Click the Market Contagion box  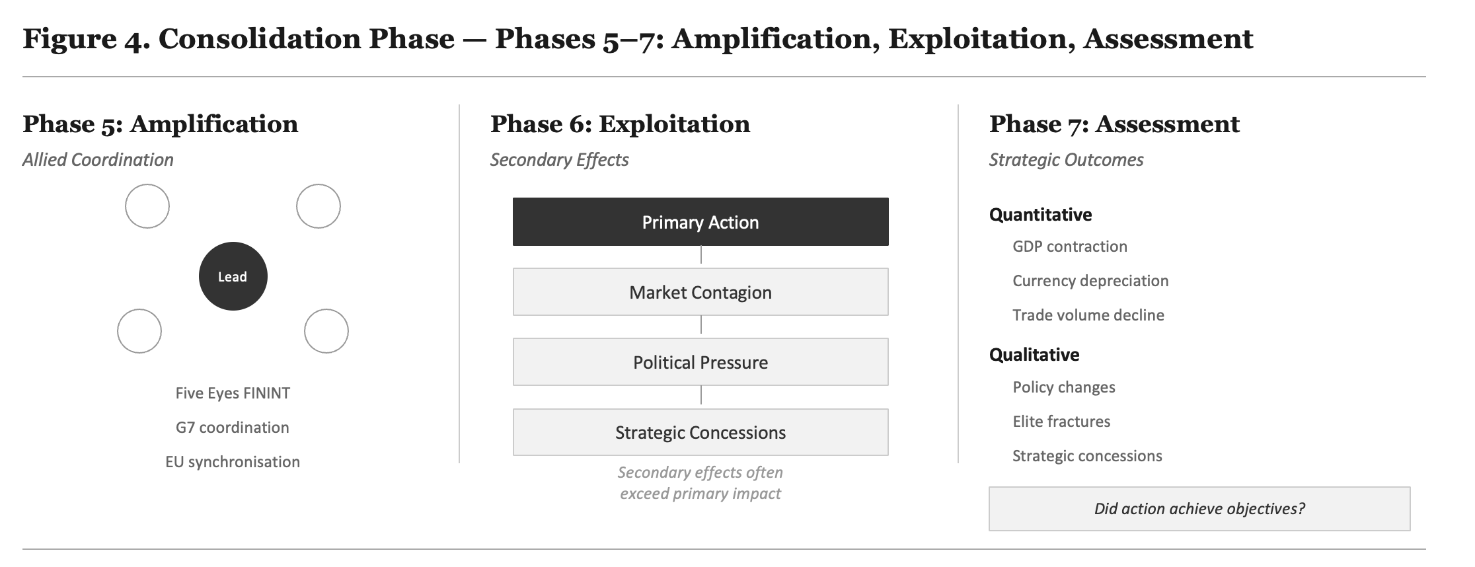coord(700,292)
